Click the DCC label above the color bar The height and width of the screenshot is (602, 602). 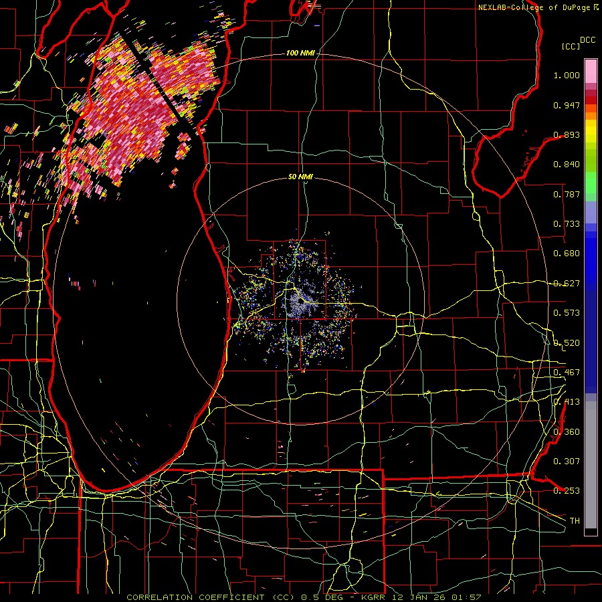pos(588,40)
